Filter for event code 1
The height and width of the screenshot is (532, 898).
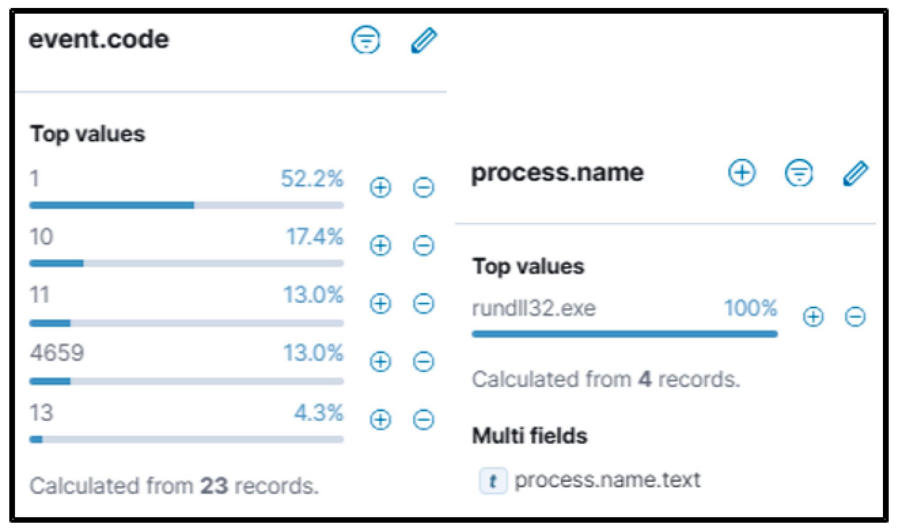pyautogui.click(x=380, y=187)
